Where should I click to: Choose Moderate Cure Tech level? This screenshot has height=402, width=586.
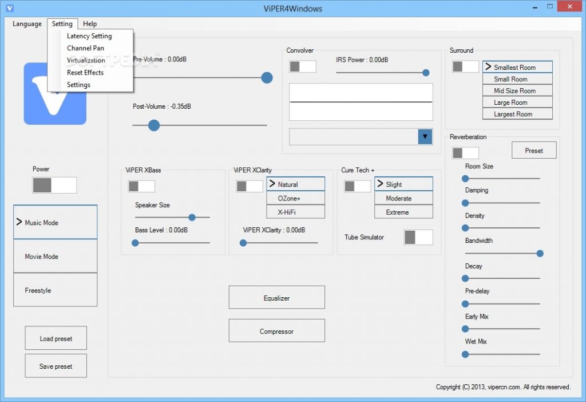[403, 198]
